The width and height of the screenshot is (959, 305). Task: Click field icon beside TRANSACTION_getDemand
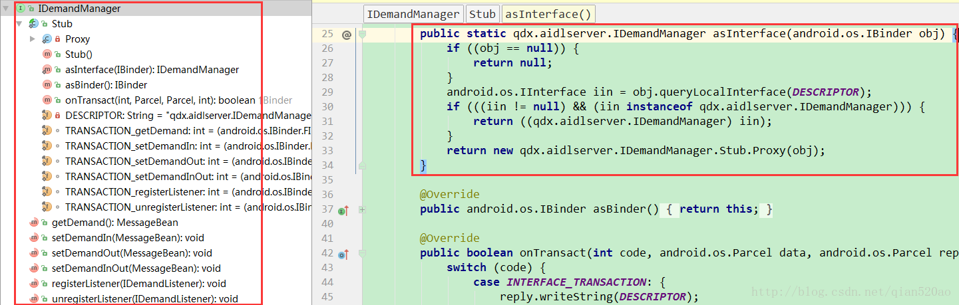point(47,131)
